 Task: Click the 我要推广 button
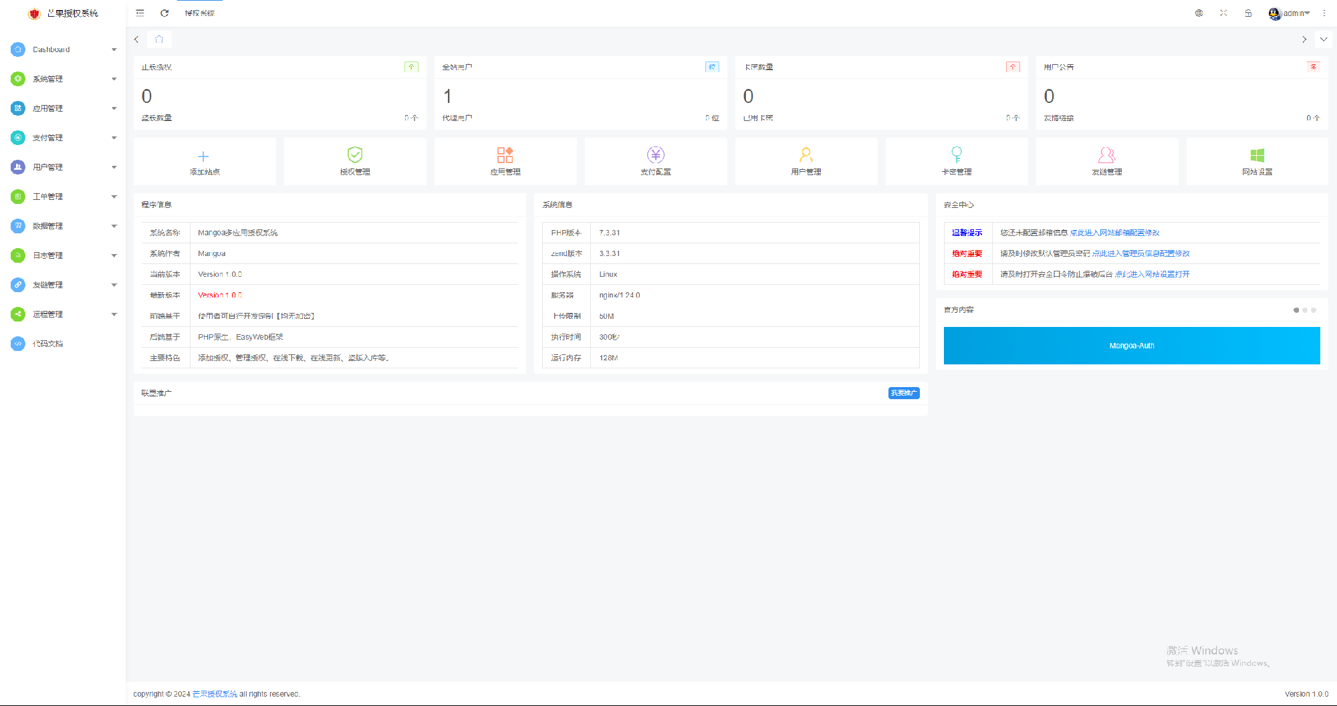[x=904, y=393]
